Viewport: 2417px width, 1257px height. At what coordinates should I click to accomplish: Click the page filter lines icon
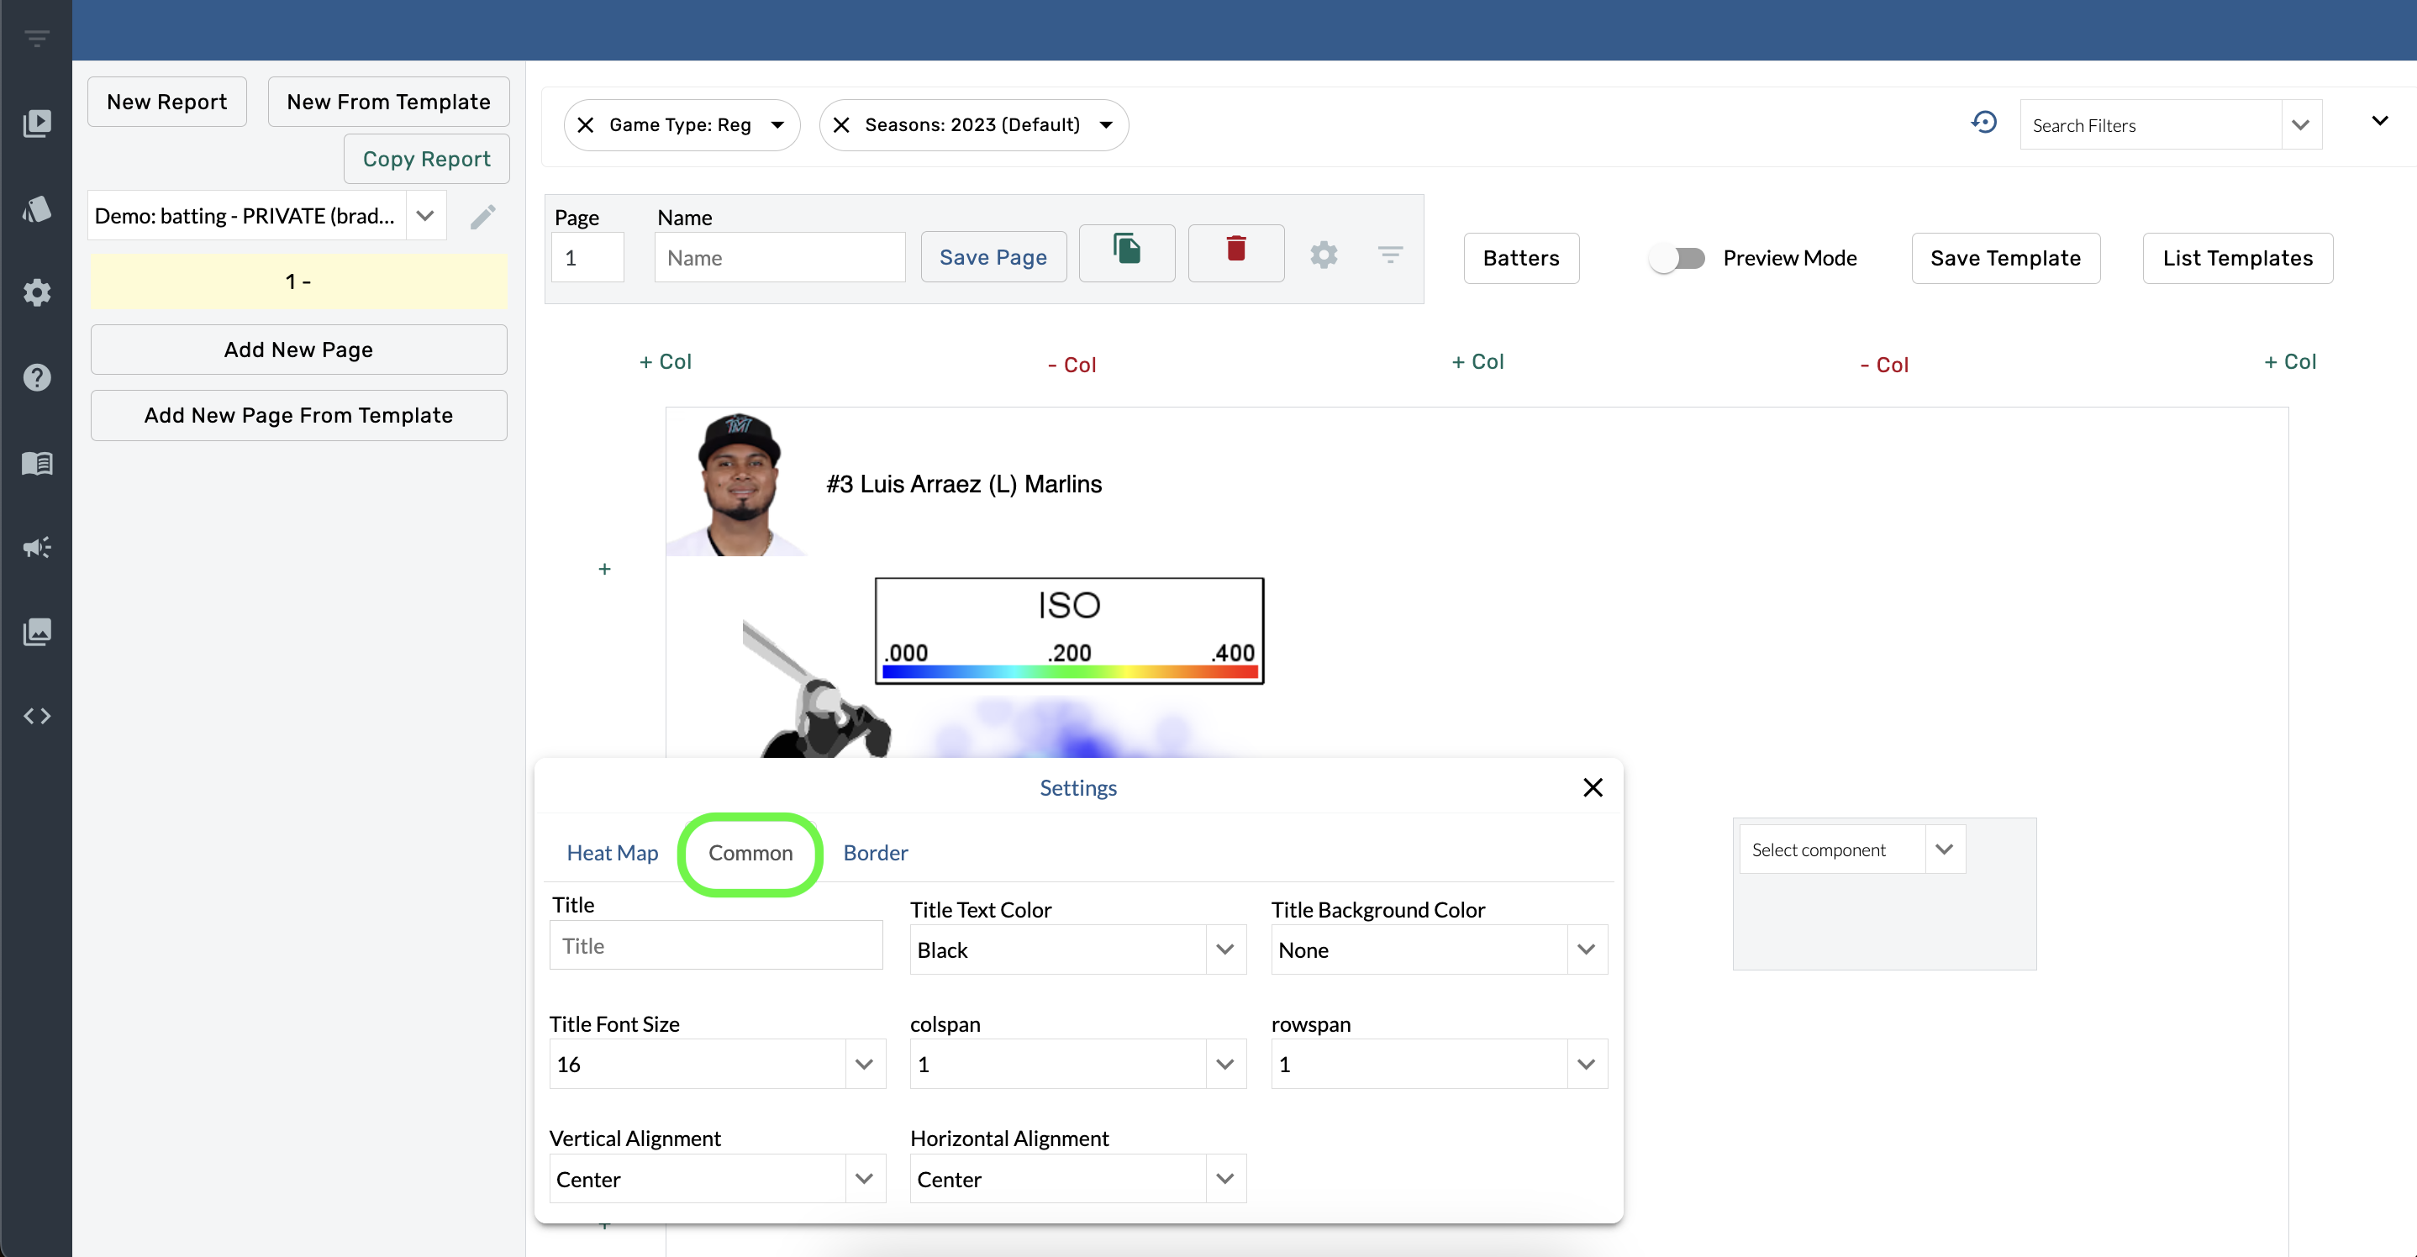pos(1389,255)
